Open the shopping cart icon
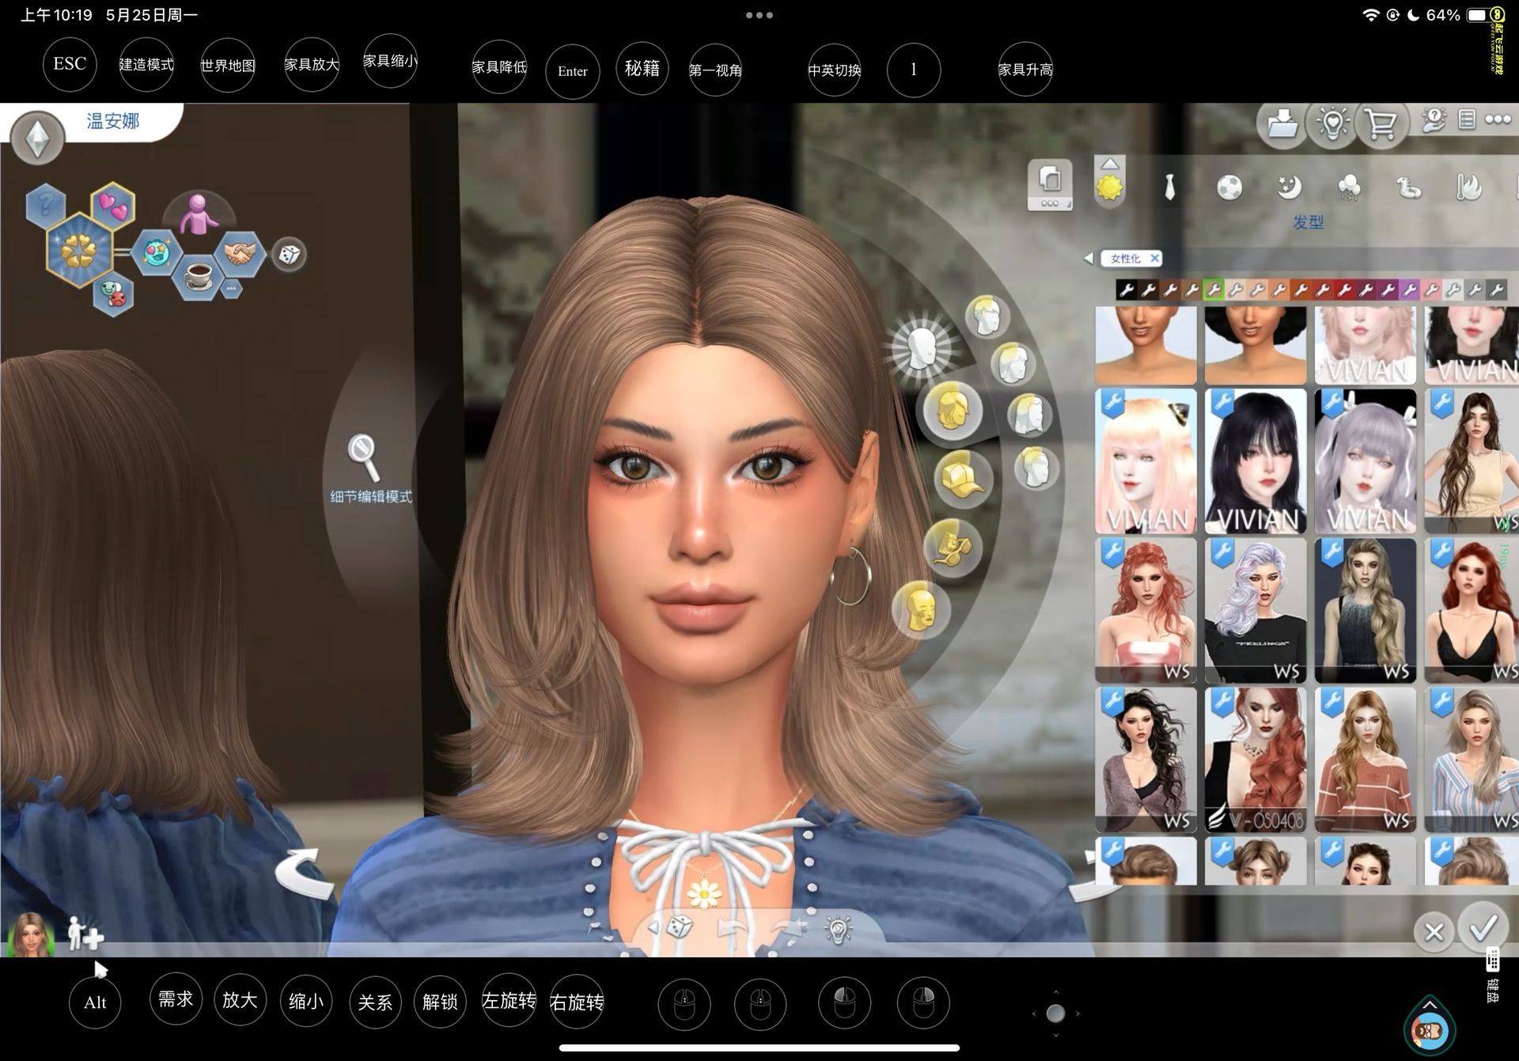The image size is (1519, 1061). [x=1381, y=123]
